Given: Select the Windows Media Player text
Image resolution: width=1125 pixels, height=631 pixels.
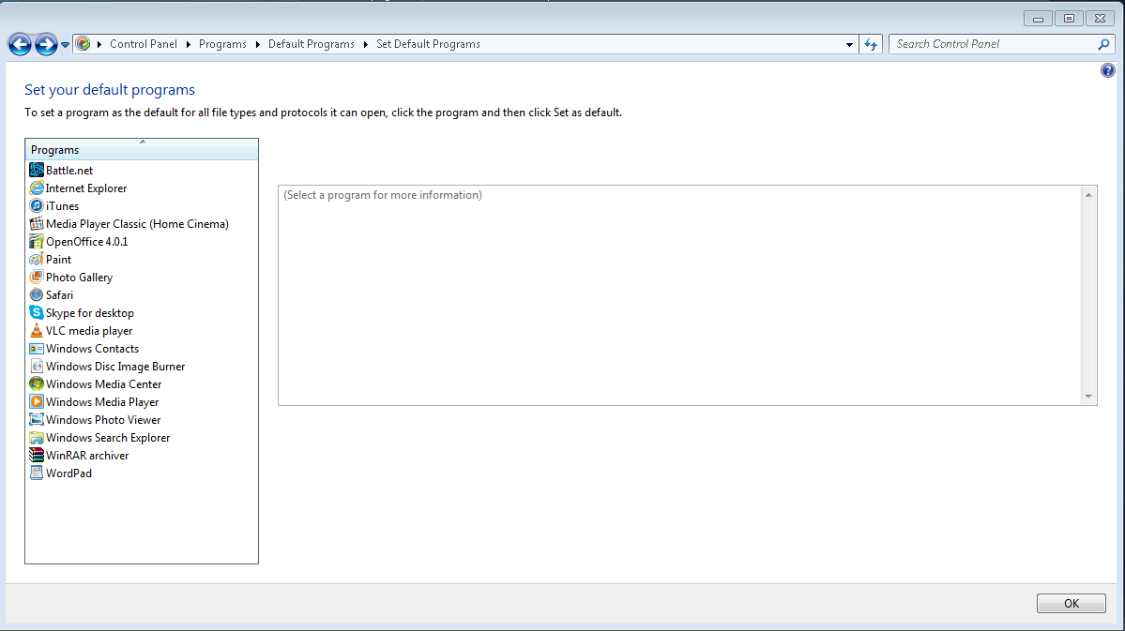Looking at the screenshot, I should pos(102,401).
